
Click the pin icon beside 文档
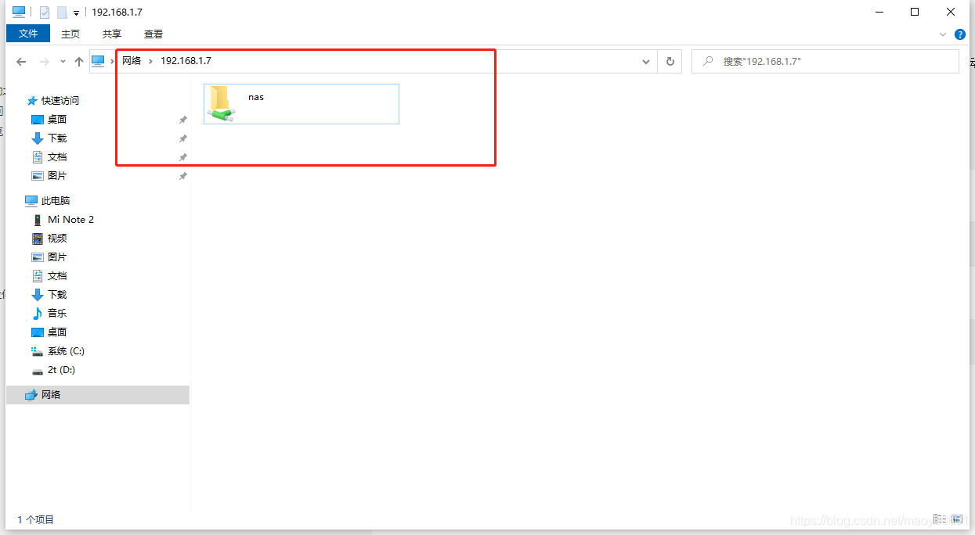[x=183, y=157]
